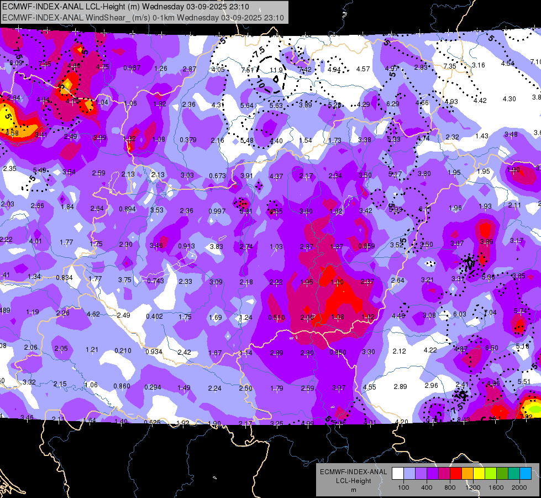Click the legend tick label 400
Screen dimensions: 541x498
[427, 487]
